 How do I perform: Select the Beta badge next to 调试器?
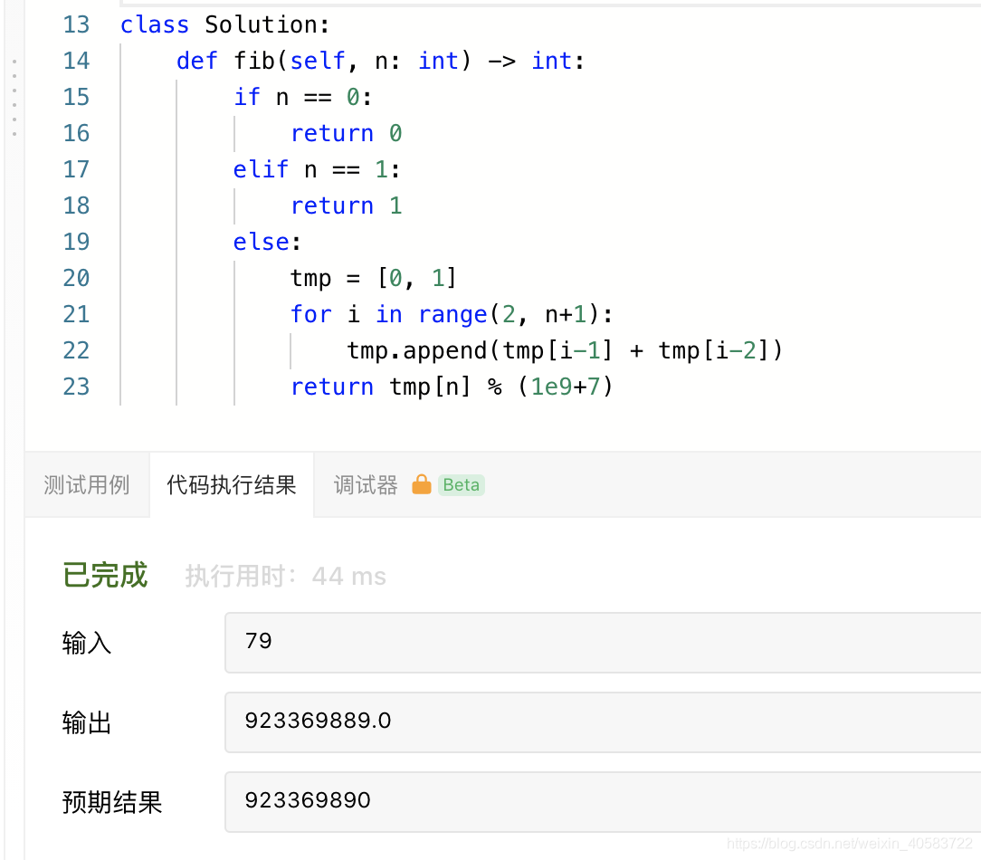(x=460, y=484)
